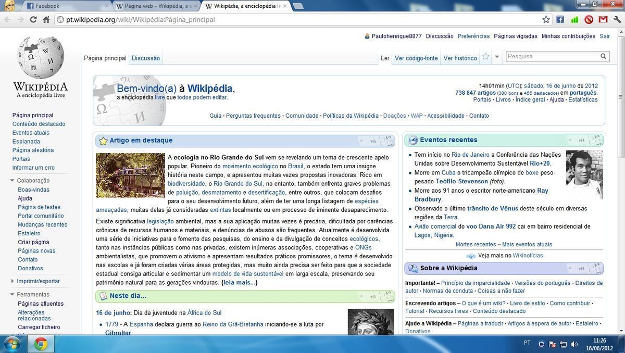
Task: Open the new tab button
Action: (x=298, y=6)
